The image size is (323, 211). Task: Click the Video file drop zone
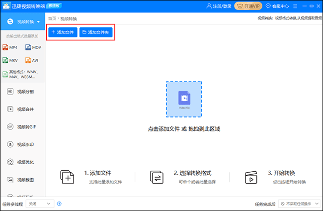coord(184,99)
